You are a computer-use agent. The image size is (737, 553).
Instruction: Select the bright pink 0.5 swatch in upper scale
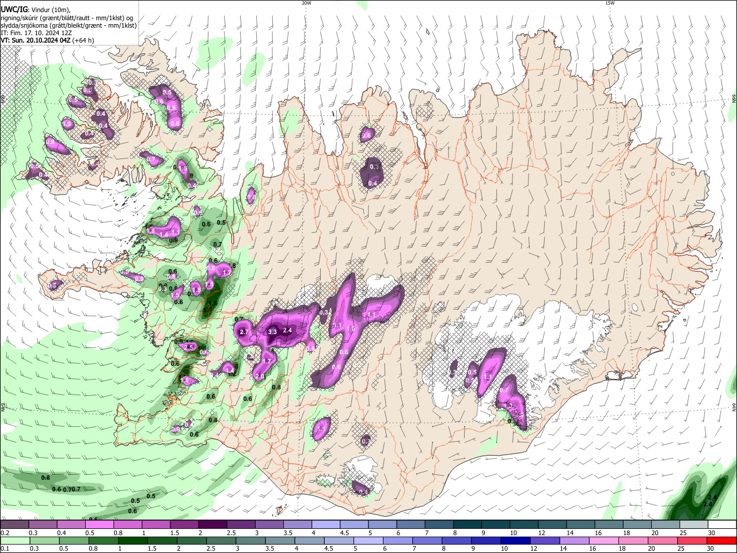tap(99, 525)
